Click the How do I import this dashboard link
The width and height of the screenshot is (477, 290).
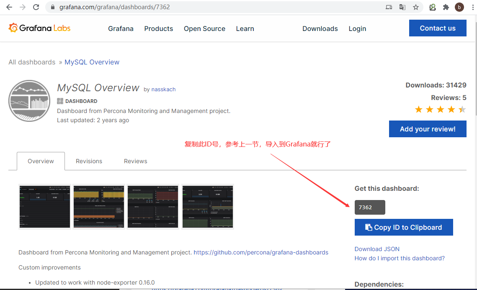400,258
